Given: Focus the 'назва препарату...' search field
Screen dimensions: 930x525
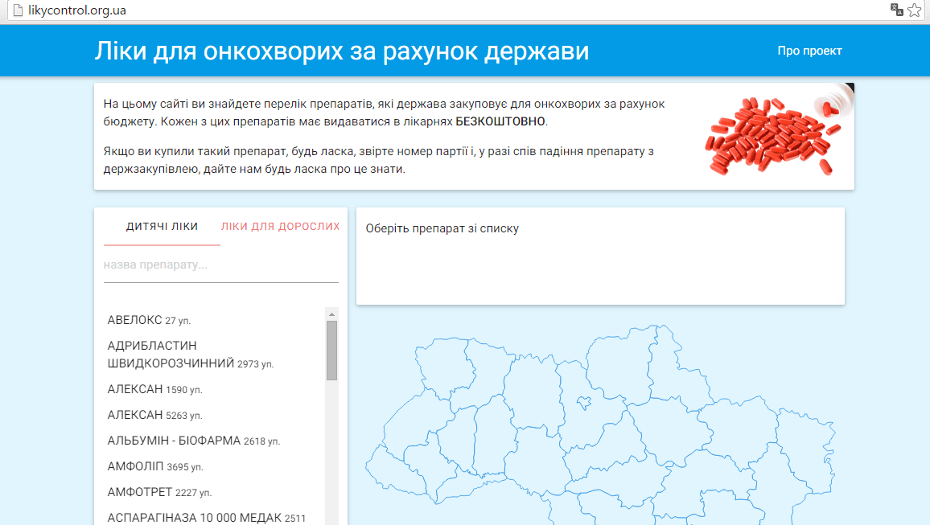Looking at the screenshot, I should pyautogui.click(x=220, y=265).
